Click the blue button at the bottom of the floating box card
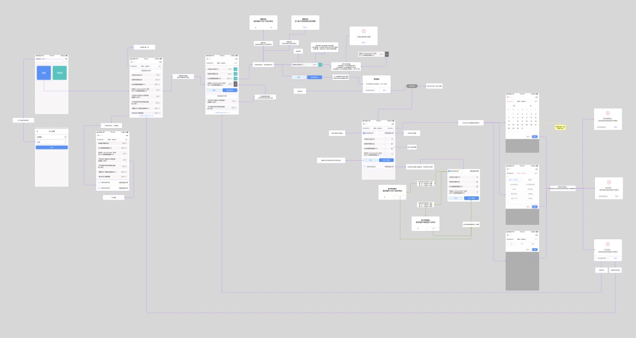The width and height of the screenshot is (636, 338). tap(471, 198)
